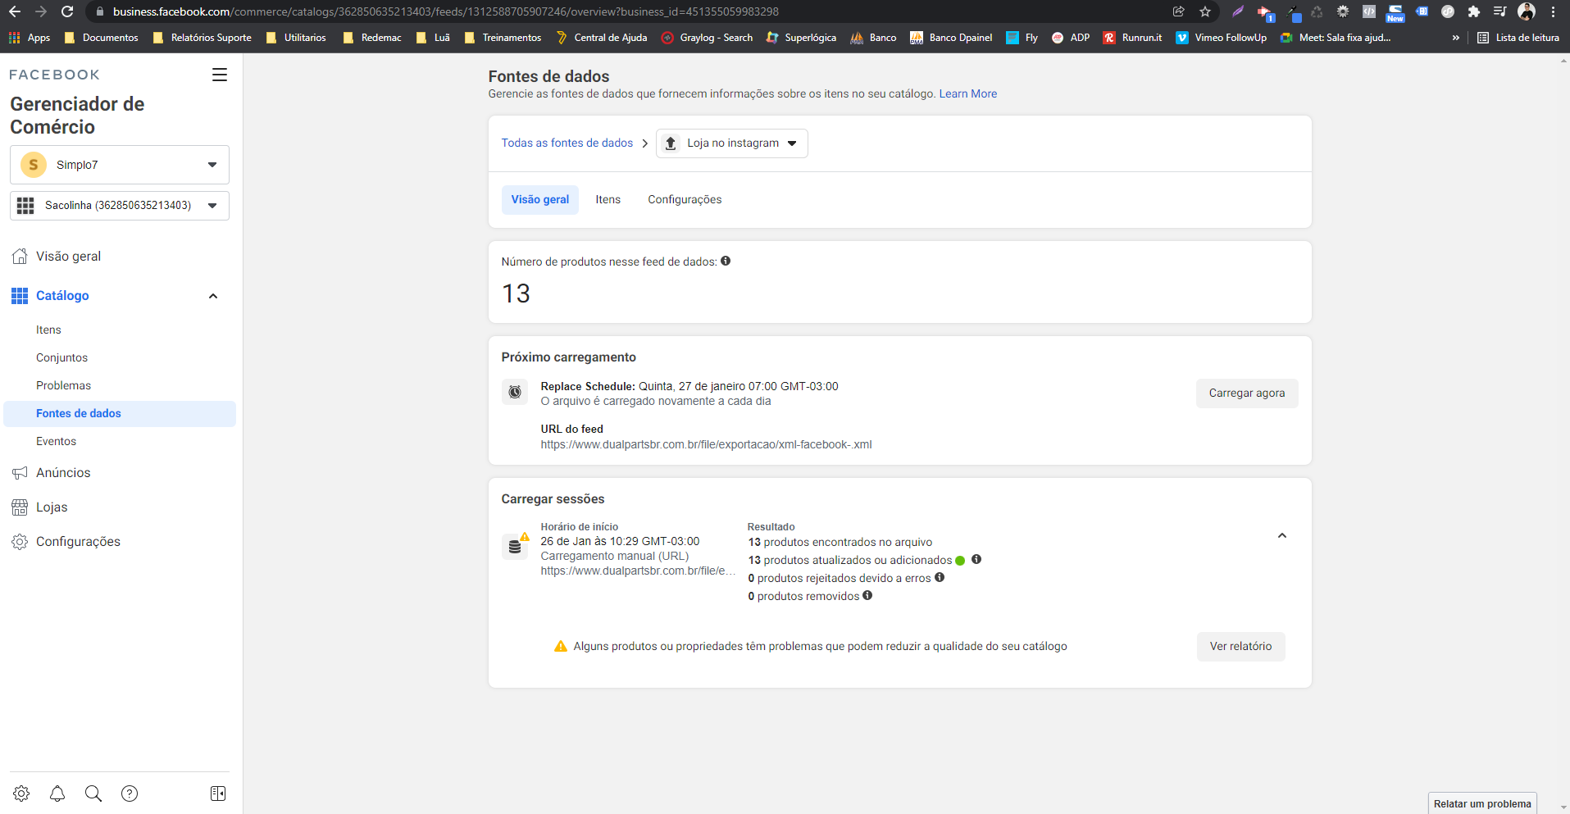Open the Apps bookmarks grid
Viewport: 1570px width, 814px height.
pos(30,38)
